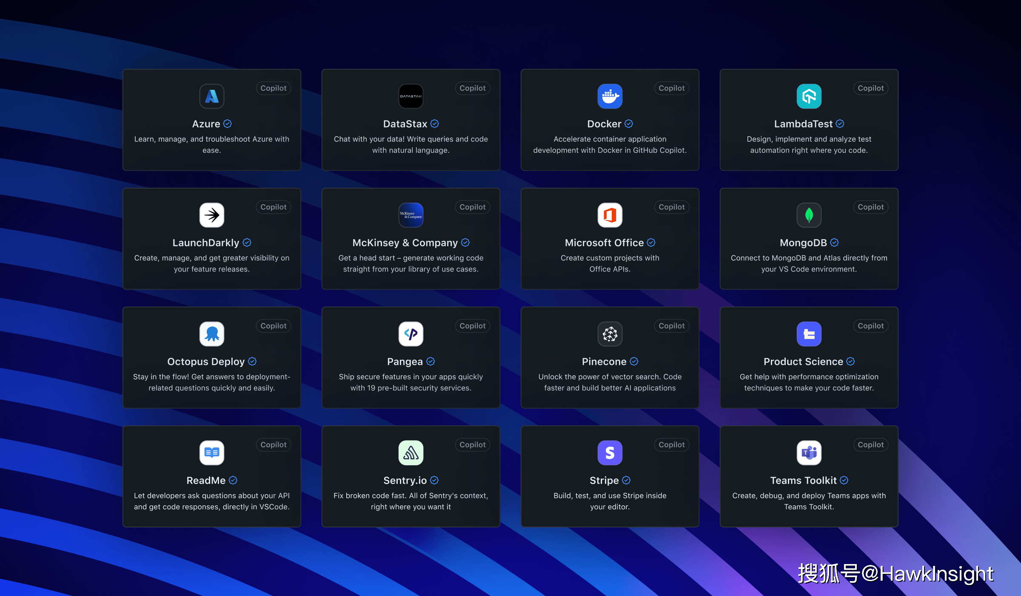Click the Docker whale icon

[610, 96]
